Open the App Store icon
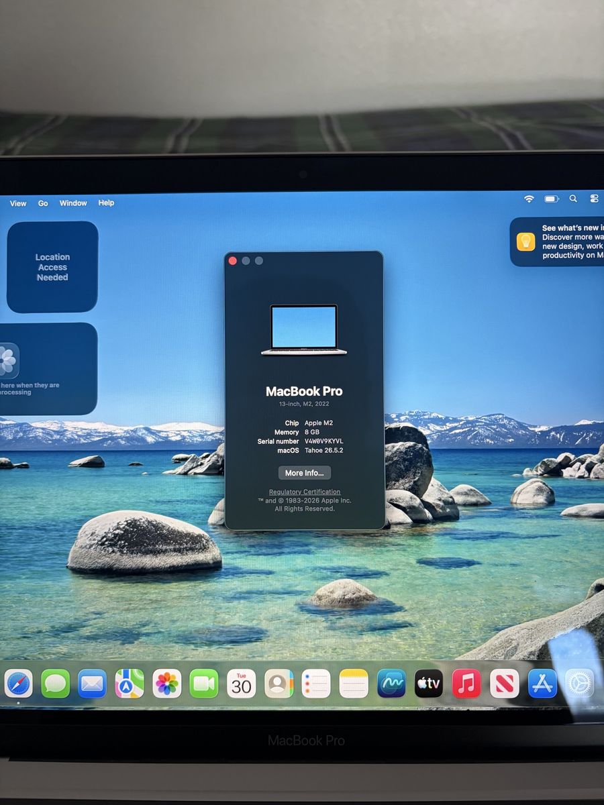 [542, 684]
